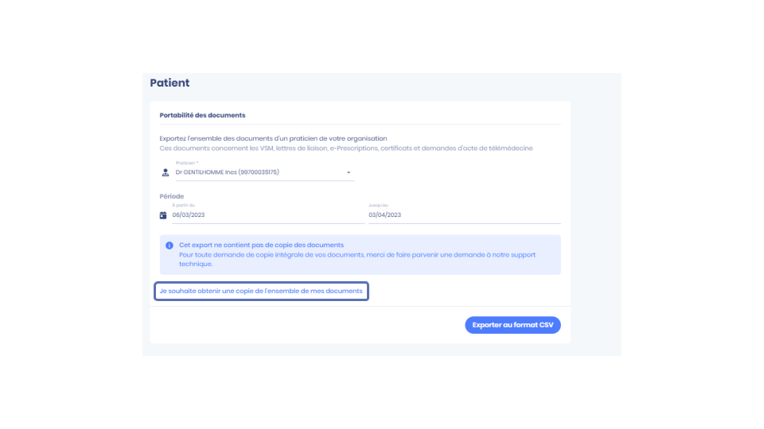This screenshot has height=429, width=764.
Task: Click the calendar icon beside the start date
Action: [x=163, y=215]
